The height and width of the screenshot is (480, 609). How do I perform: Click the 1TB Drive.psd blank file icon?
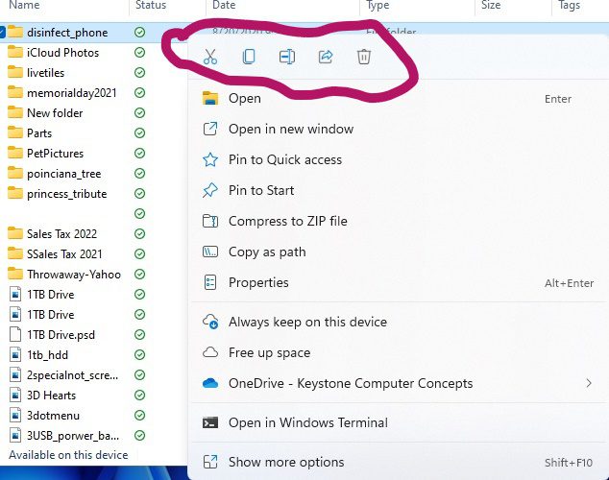[15, 334]
